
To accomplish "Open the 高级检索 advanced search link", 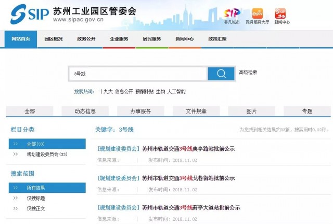I will tap(248, 73).
